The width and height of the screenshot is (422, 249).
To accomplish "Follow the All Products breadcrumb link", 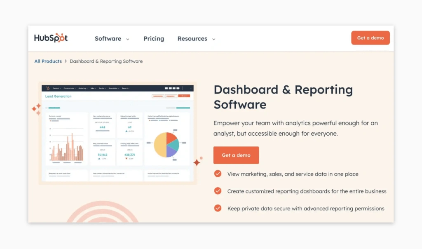I will tap(48, 61).
